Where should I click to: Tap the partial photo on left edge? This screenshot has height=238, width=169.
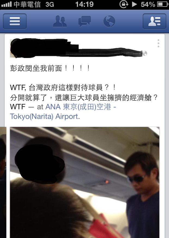[x=3, y=182]
